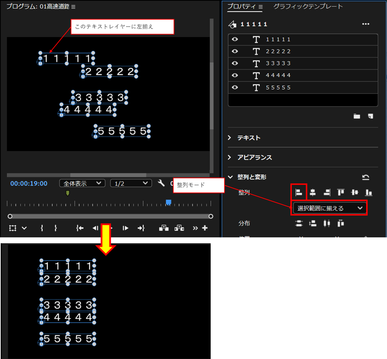The width and height of the screenshot is (387, 359).
Task: Click align vertical center icon
Action: [x=355, y=192]
